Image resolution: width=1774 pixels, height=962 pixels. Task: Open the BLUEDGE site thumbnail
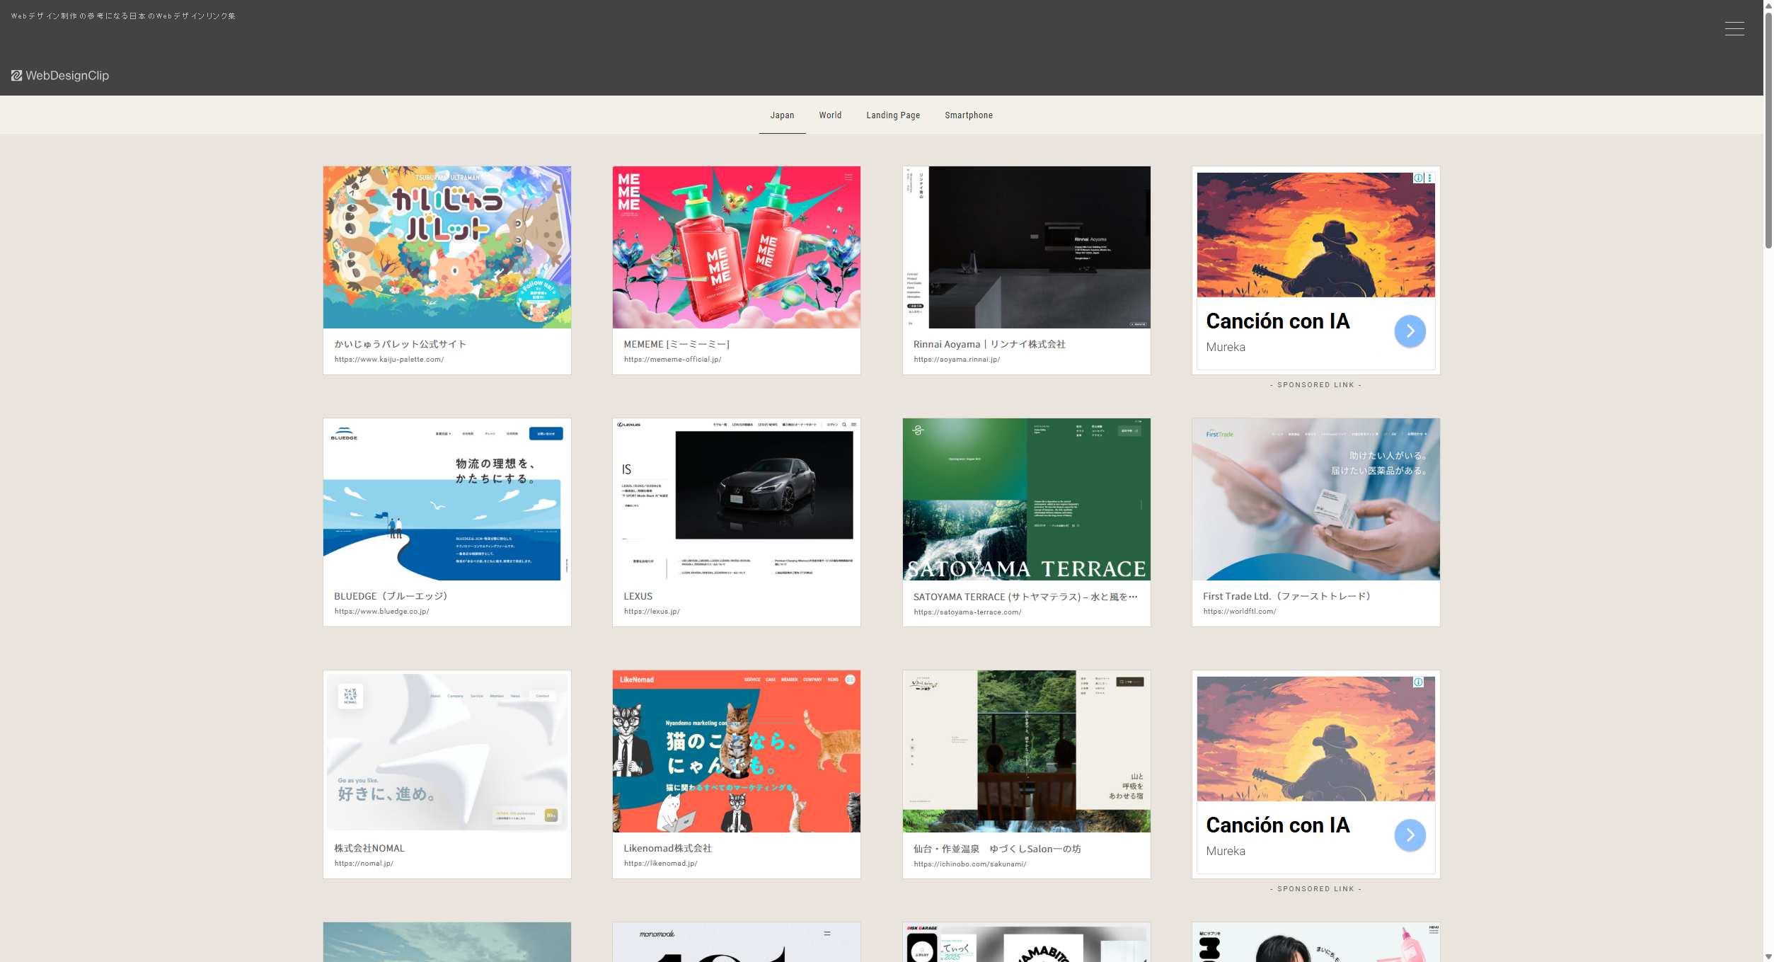coord(447,499)
